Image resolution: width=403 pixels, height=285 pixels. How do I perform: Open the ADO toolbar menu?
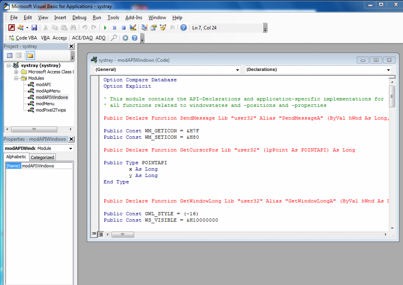tap(100, 38)
